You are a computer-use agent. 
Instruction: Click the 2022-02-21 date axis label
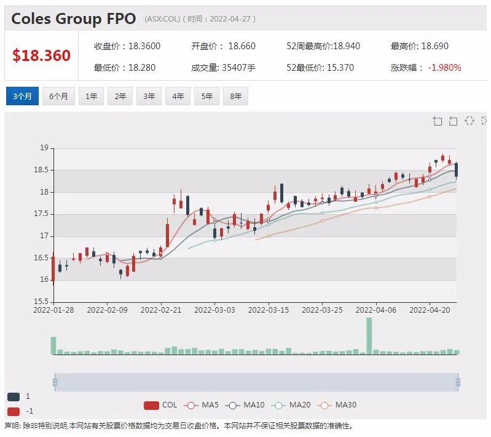click(161, 310)
